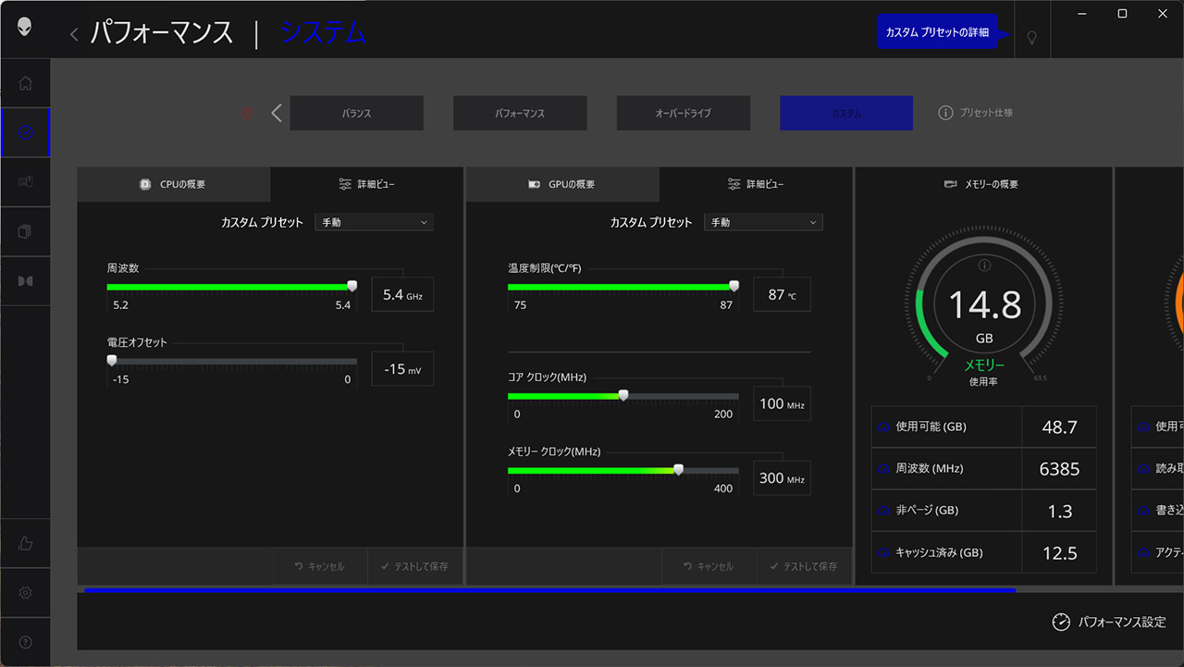Screen dimensions: 1184x667
Task: Click the left chevron before preset buttons
Action: click(277, 113)
